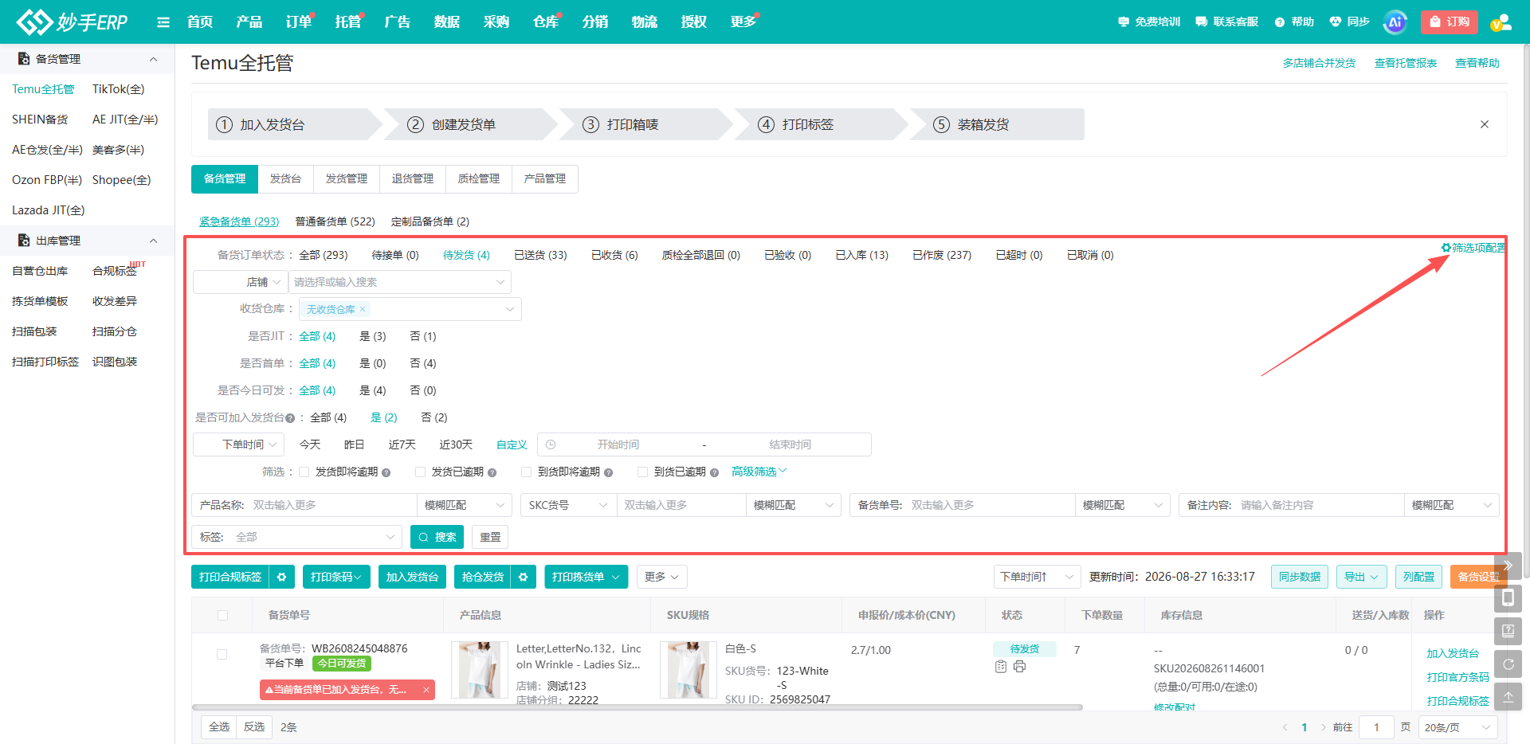Click the 妙手ERP logo
The height and width of the screenshot is (744, 1530).
point(72,22)
